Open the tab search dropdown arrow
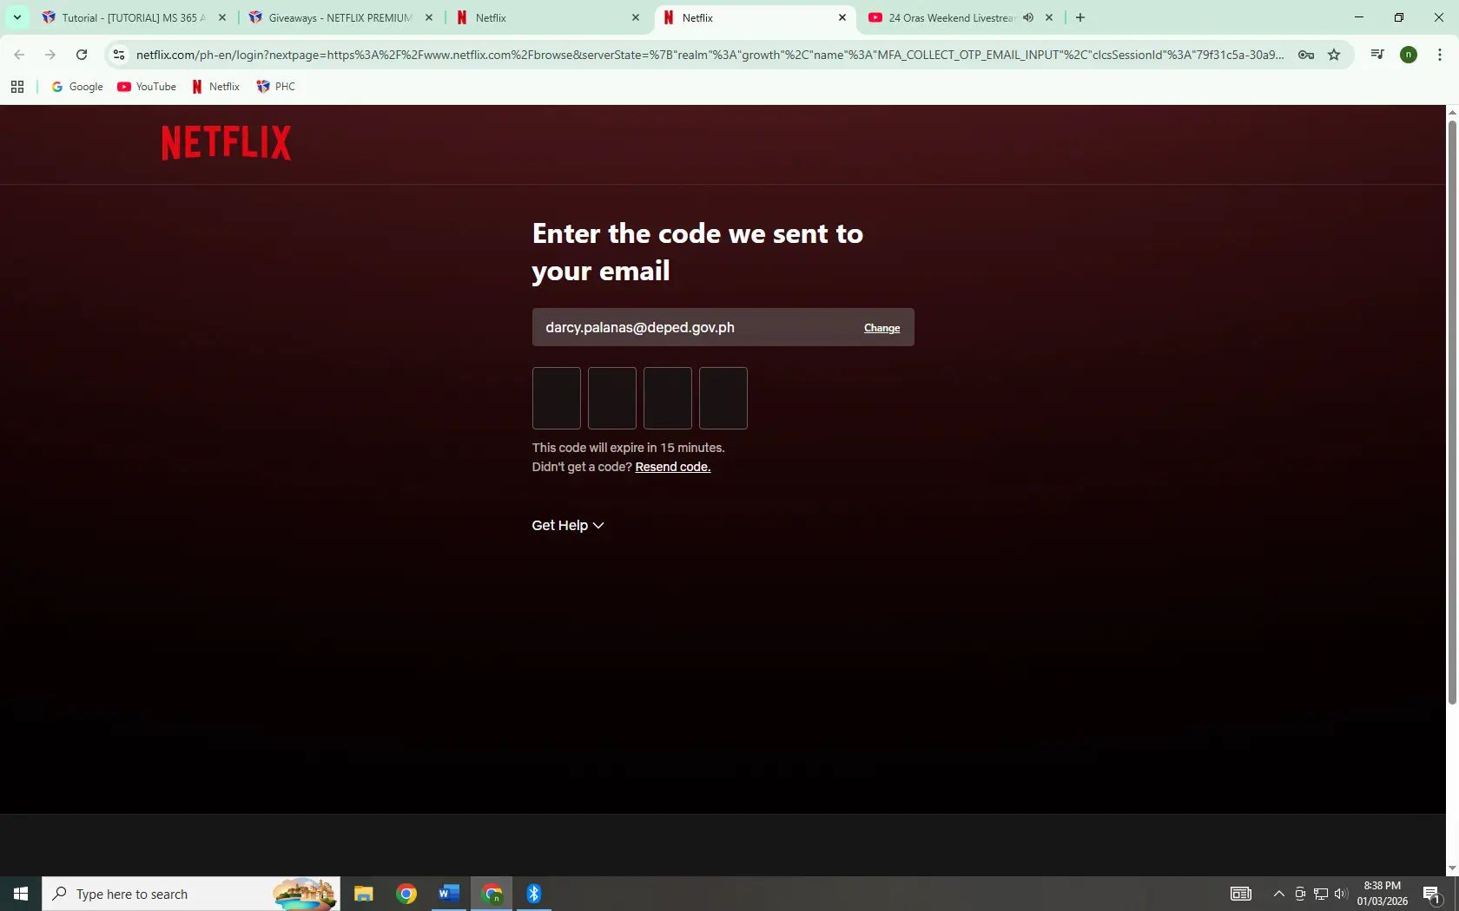This screenshot has width=1459, height=911. point(17,17)
